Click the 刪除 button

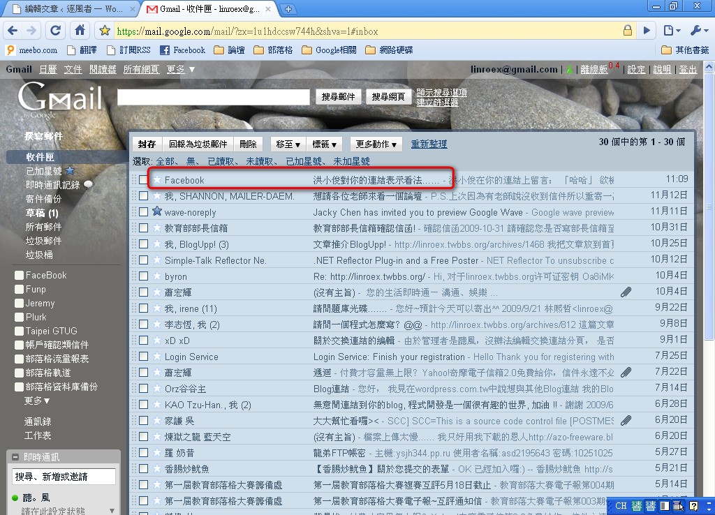(x=248, y=144)
